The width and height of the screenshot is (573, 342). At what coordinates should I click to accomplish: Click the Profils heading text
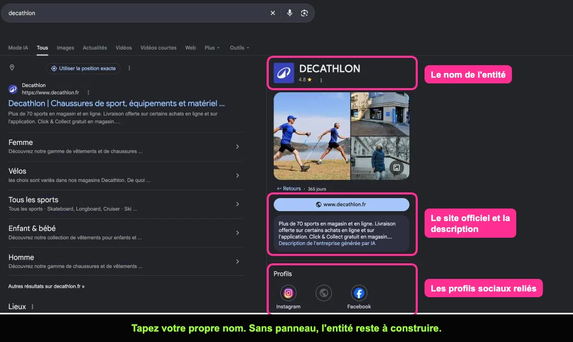282,274
